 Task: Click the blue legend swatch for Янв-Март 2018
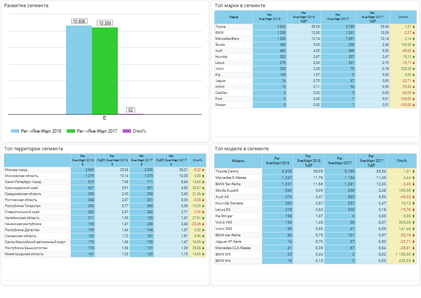click(15, 131)
